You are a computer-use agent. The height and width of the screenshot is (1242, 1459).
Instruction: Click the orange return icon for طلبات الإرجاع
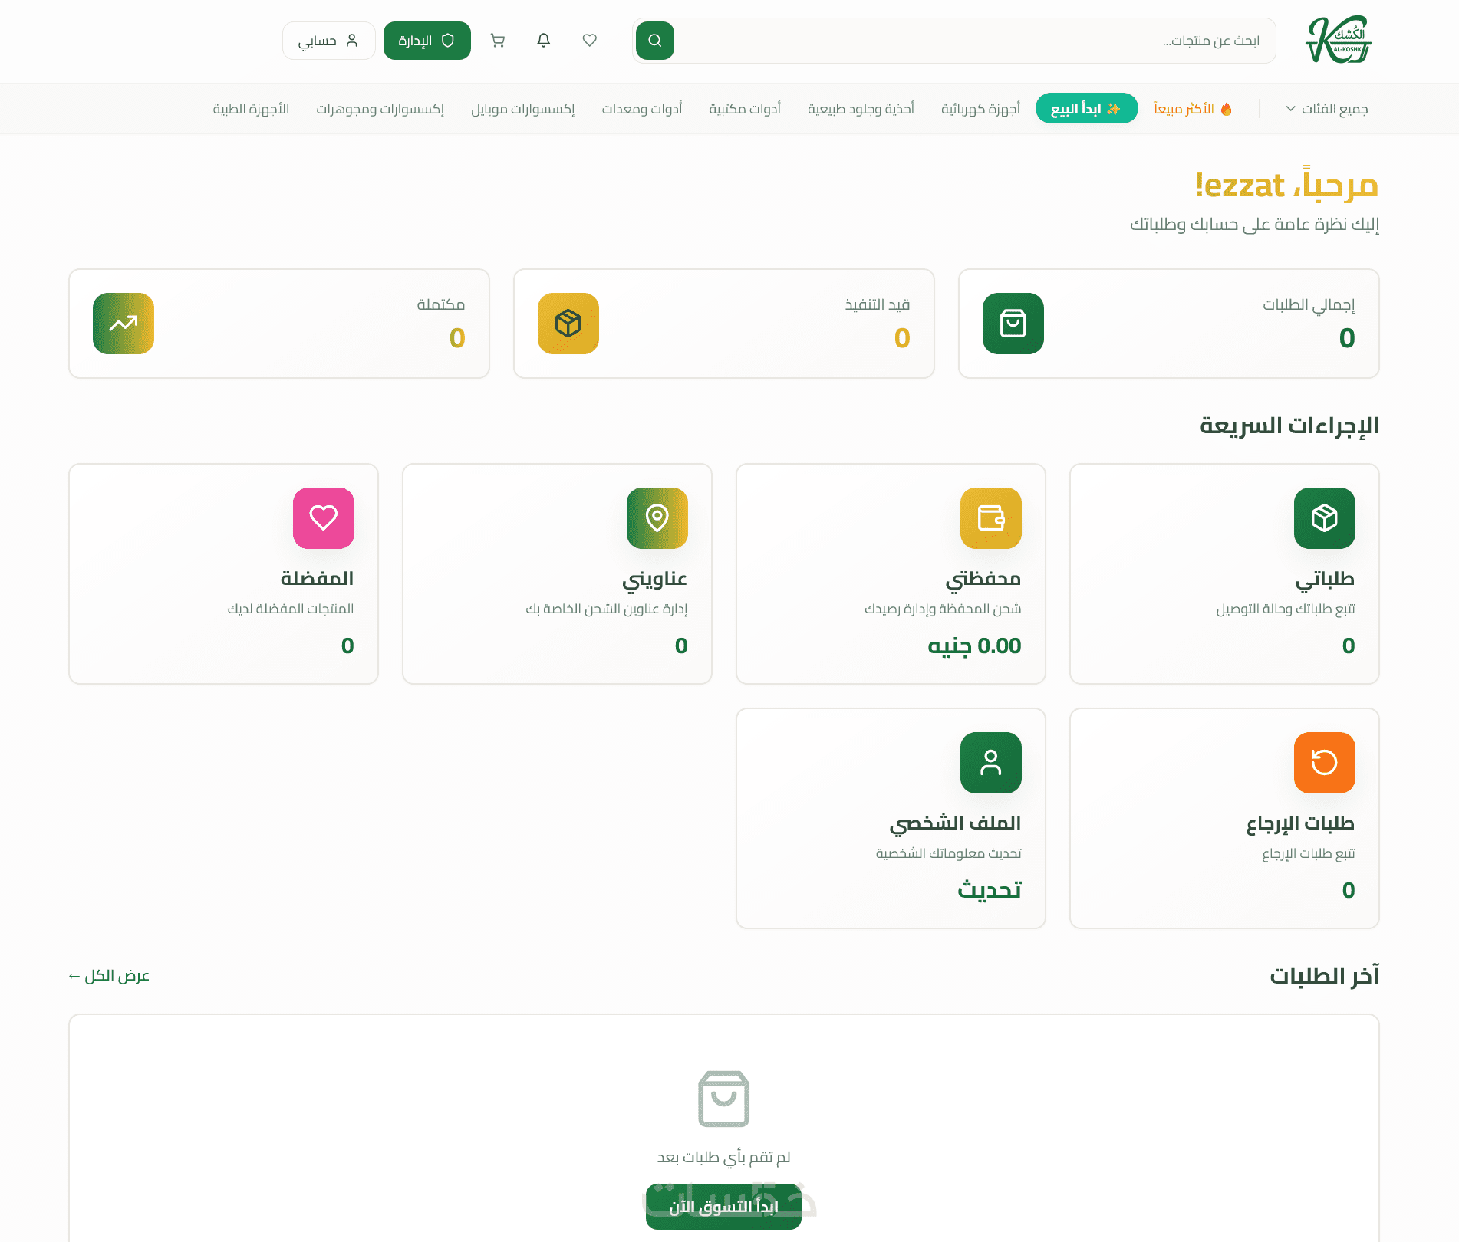(x=1325, y=763)
